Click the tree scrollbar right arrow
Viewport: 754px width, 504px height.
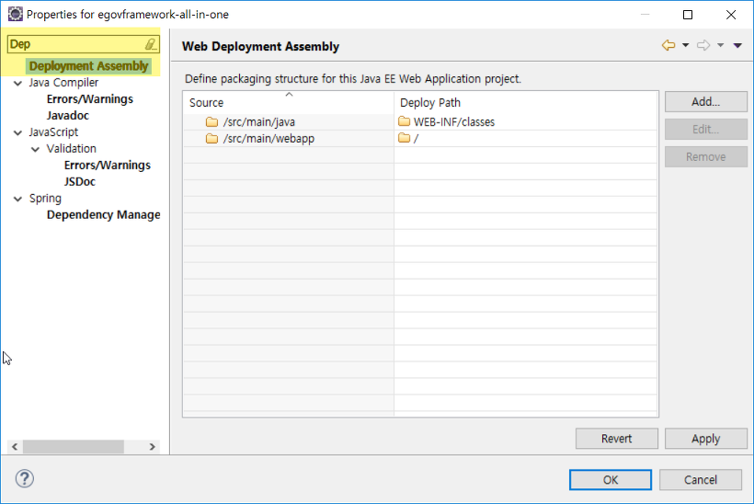coord(152,447)
